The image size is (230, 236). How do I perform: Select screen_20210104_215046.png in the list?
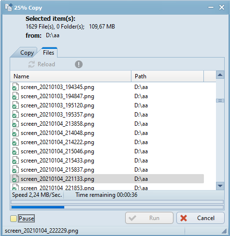[107, 151]
